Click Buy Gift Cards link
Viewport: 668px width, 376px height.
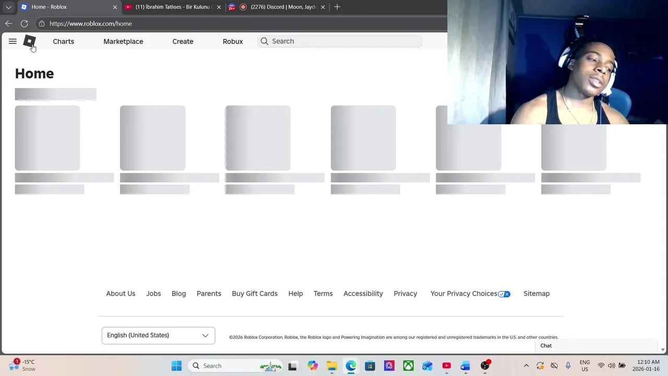point(255,293)
